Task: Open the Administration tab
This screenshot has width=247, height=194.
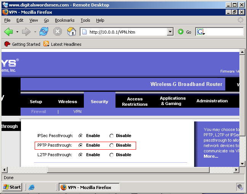Action: (212, 101)
